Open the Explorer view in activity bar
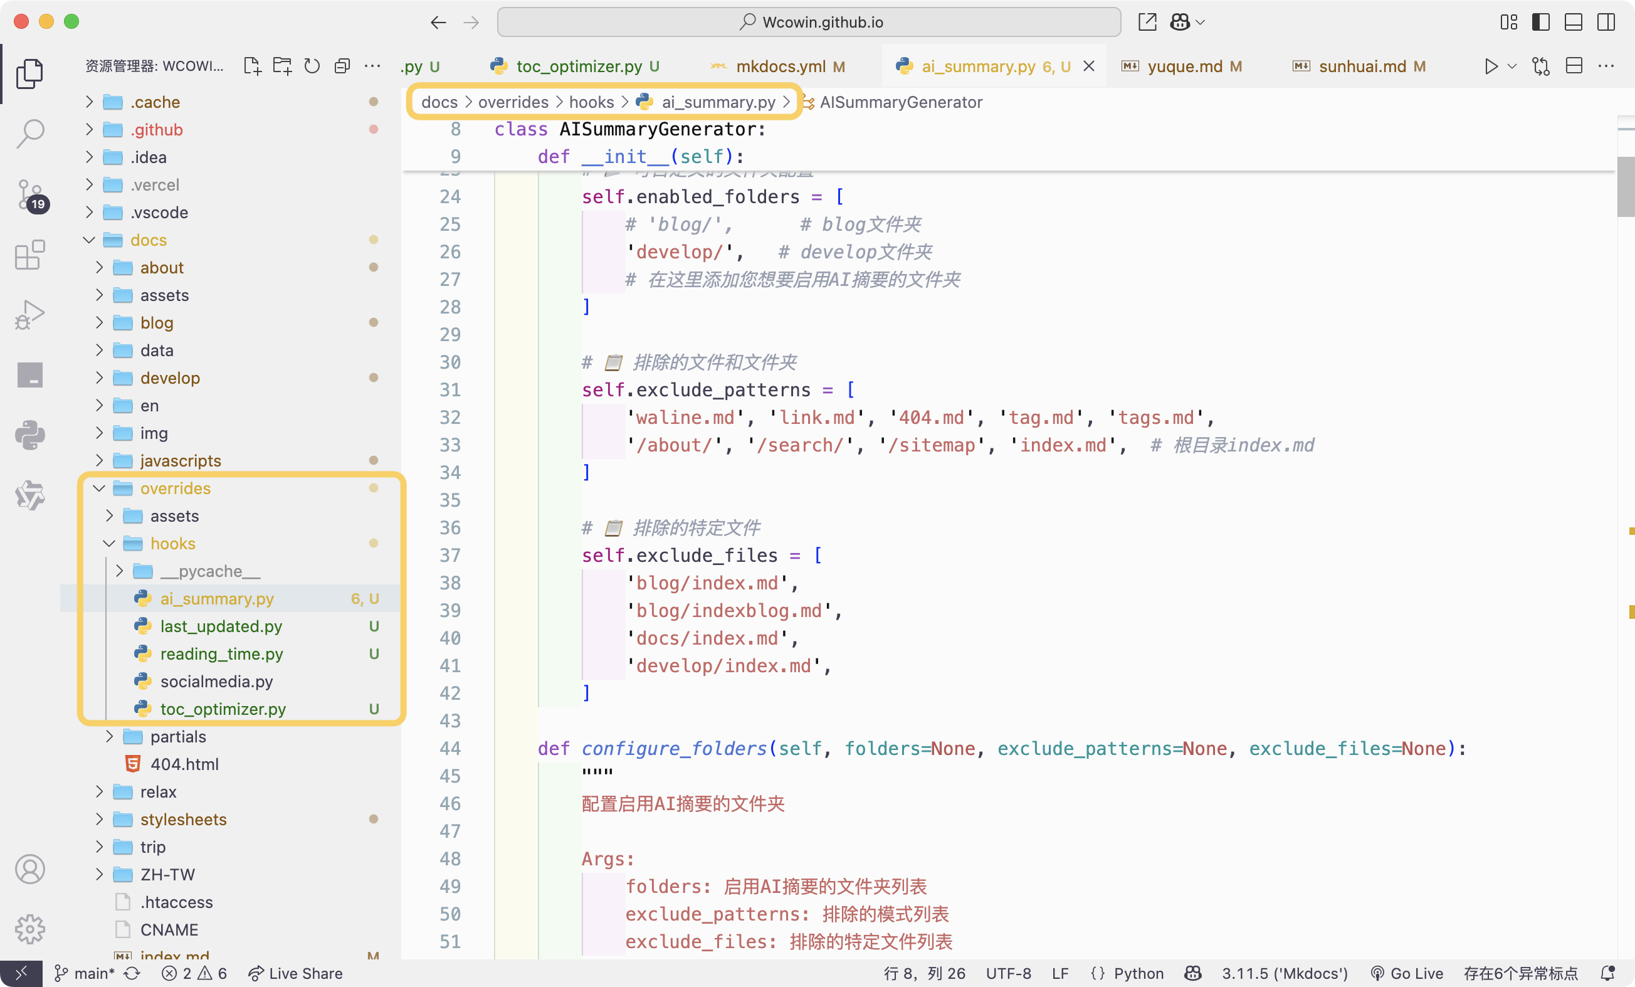The width and height of the screenshot is (1635, 987). click(x=30, y=73)
